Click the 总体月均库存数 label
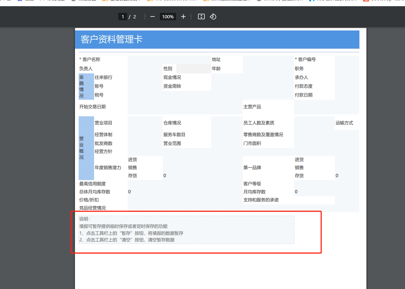Viewport: 405px width, 289px height. coord(94,192)
